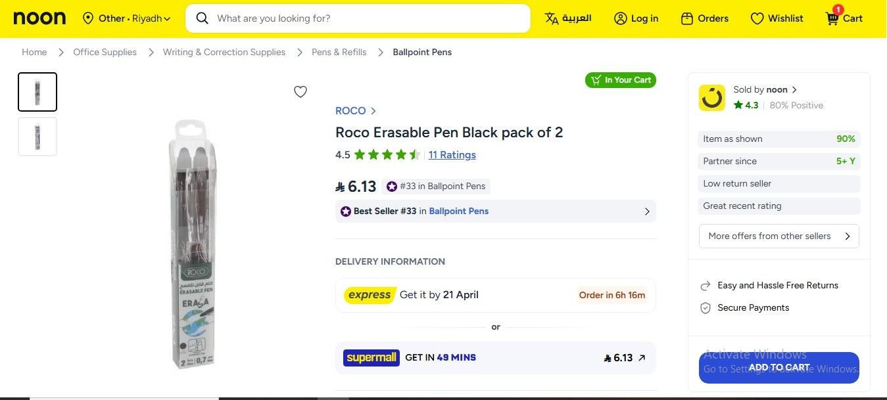Open More offers from other sellers
Screen dimensions: 887x400
click(779, 236)
